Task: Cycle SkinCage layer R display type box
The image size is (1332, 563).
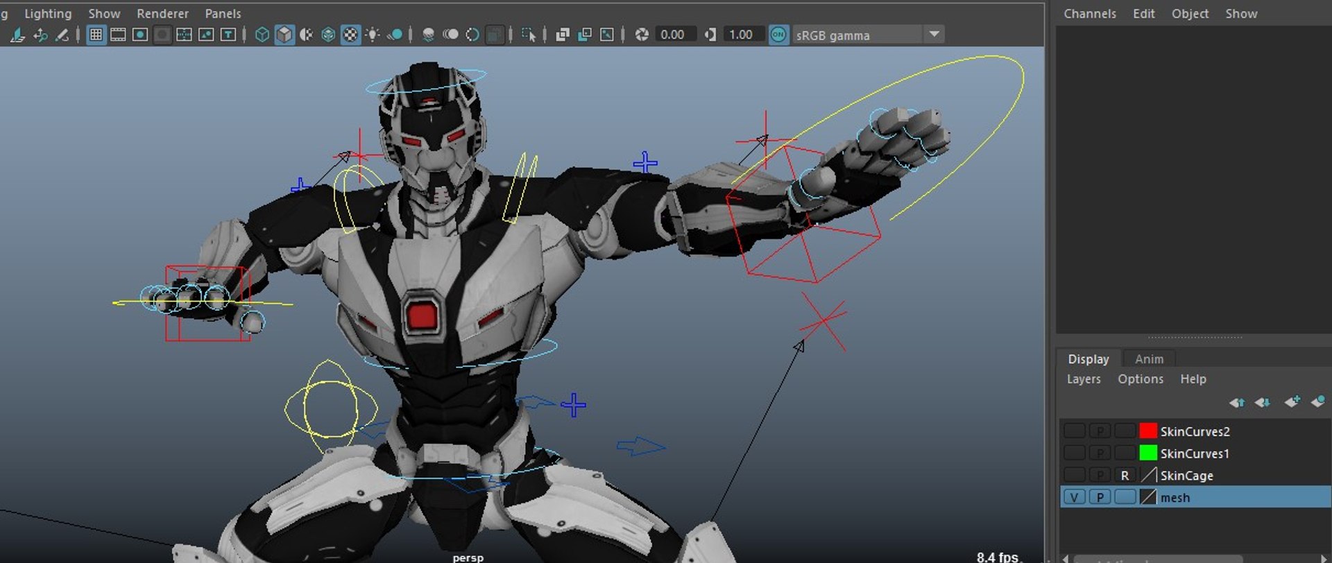Action: click(1125, 476)
